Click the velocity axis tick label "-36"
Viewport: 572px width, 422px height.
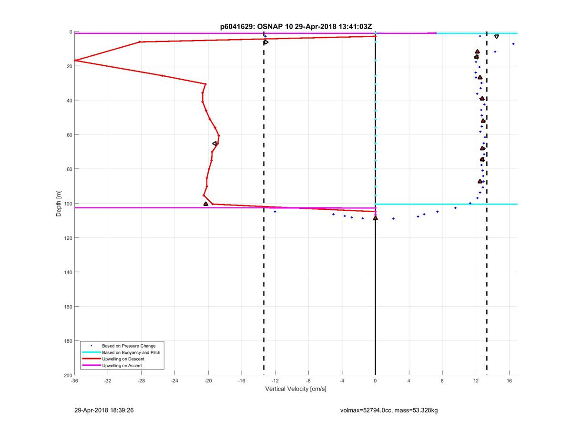(x=74, y=381)
